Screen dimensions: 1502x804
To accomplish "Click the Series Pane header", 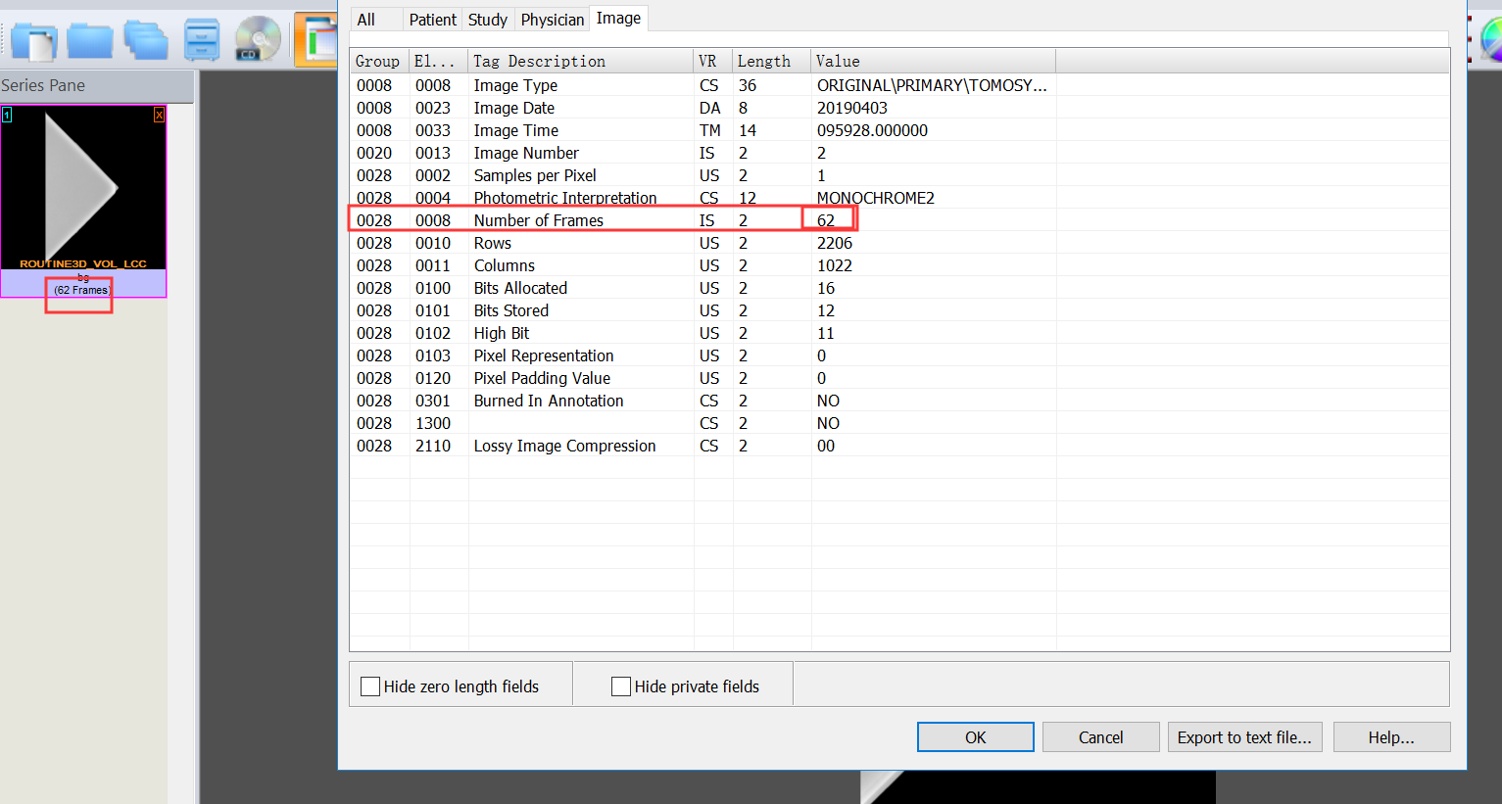I will (x=96, y=86).
